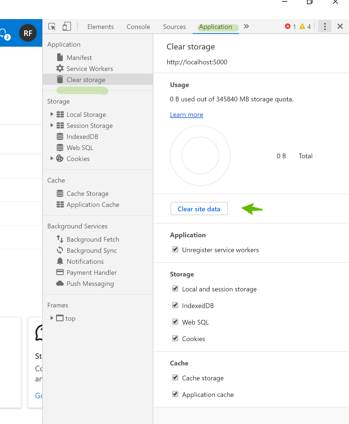Screen dimensions: 349x424
Task: Expand the Local Storage tree
Action: click(52, 114)
